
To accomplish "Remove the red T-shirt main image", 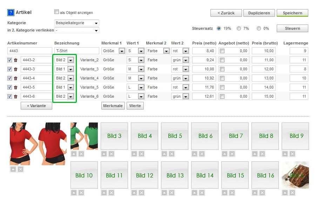I will [20, 169].
